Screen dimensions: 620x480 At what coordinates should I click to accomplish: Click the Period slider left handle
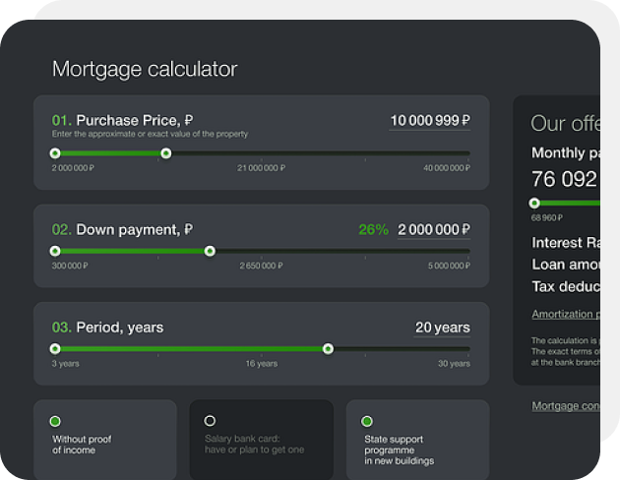55,349
